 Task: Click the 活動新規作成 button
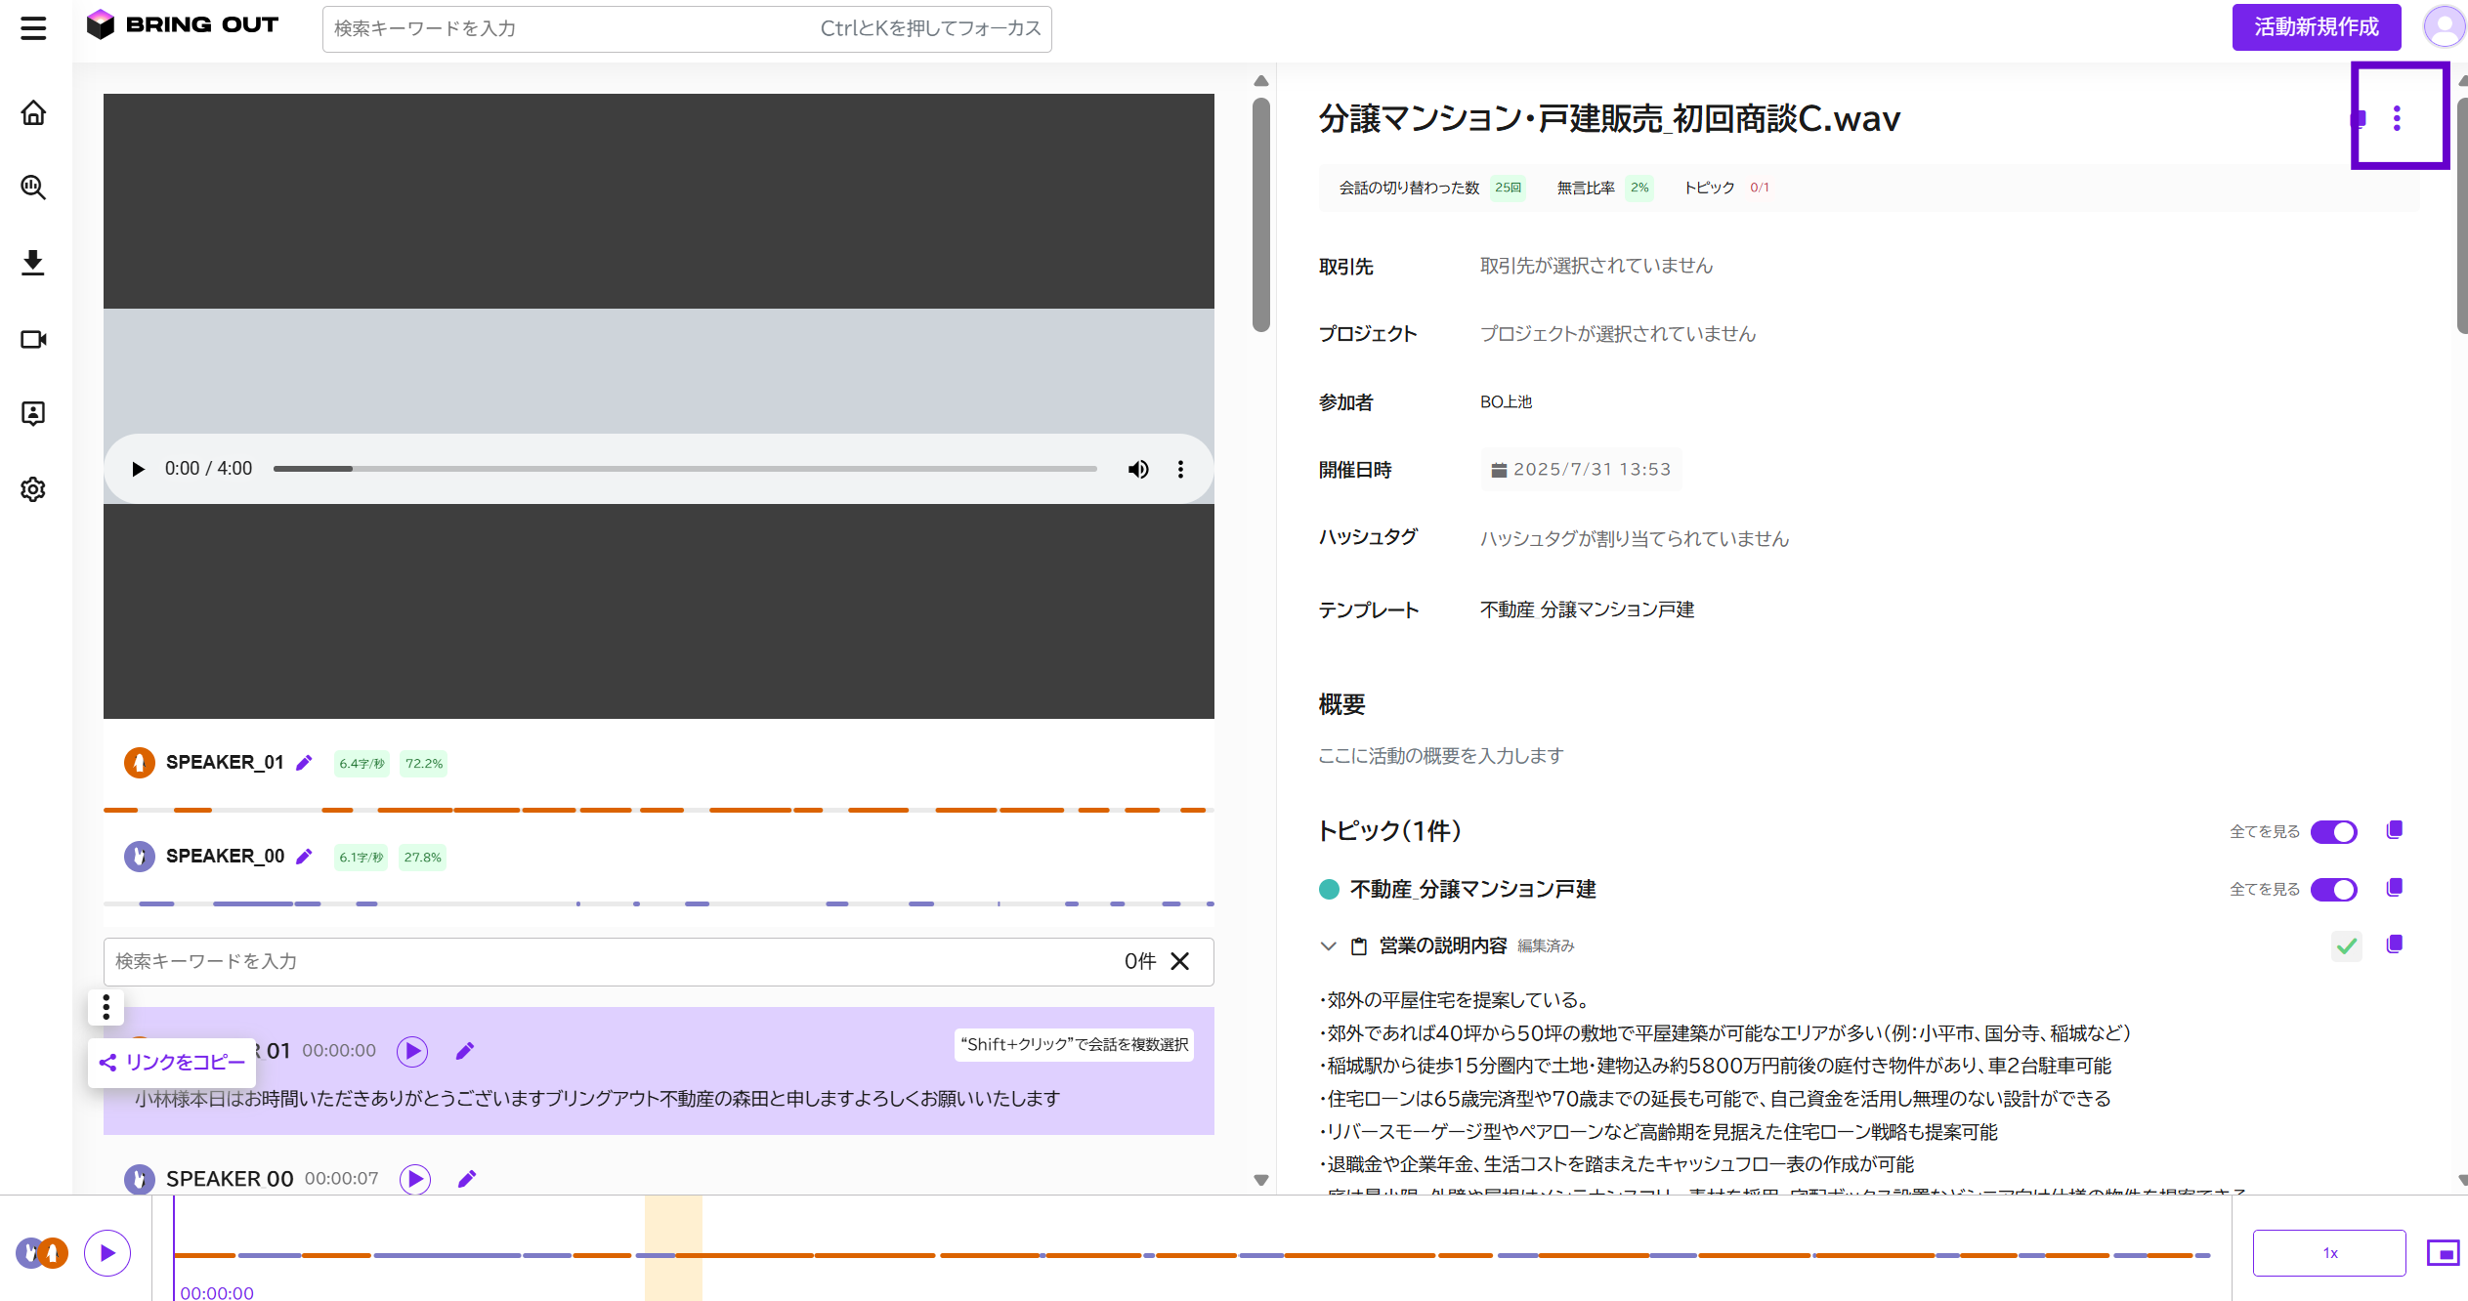point(2316,27)
